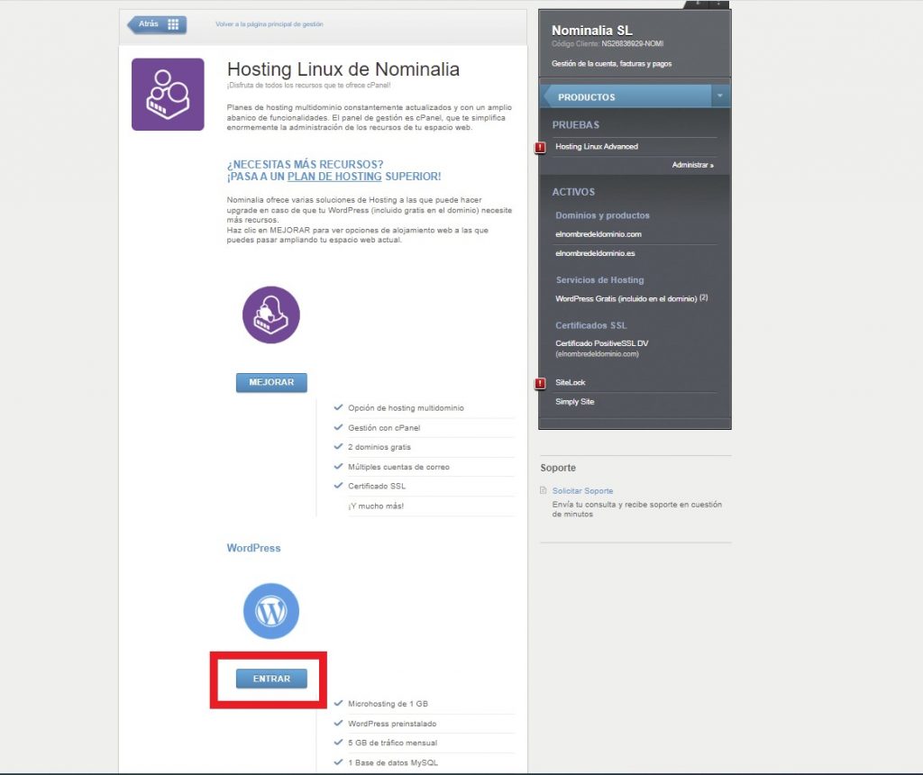The image size is (923, 775).
Task: Select elnombredeldominio.com domain
Action: pyautogui.click(x=599, y=234)
